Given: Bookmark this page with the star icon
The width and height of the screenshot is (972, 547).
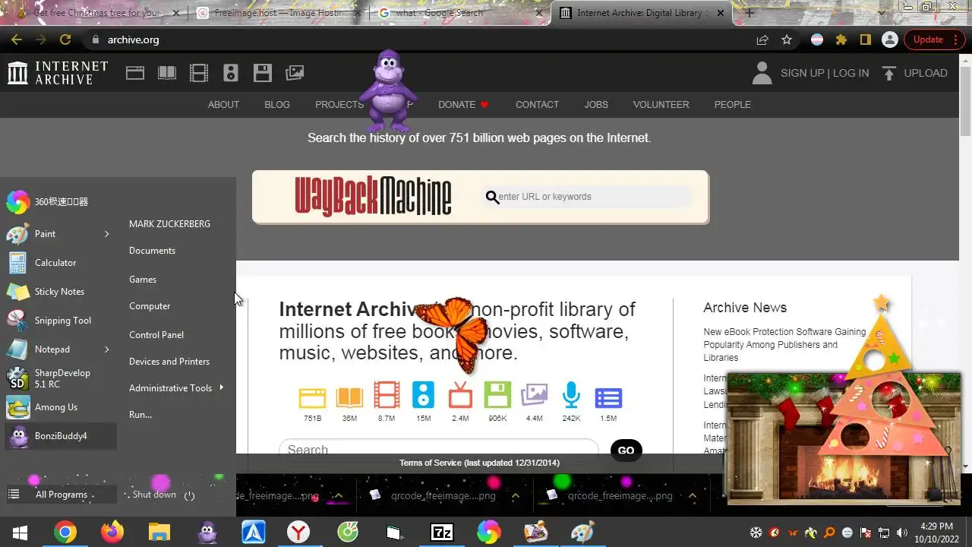Looking at the screenshot, I should 787,40.
